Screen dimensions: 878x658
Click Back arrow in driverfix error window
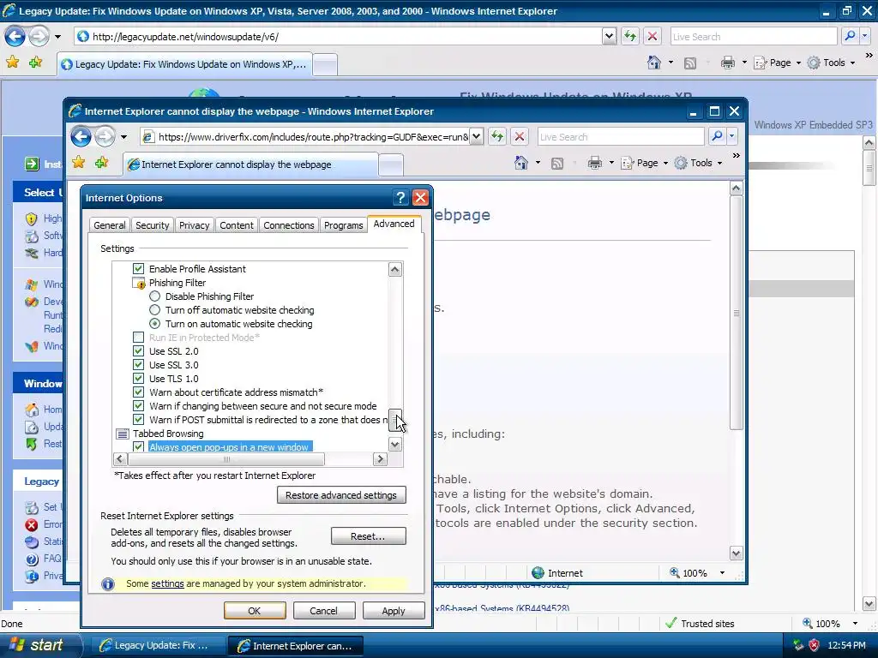pyautogui.click(x=81, y=136)
